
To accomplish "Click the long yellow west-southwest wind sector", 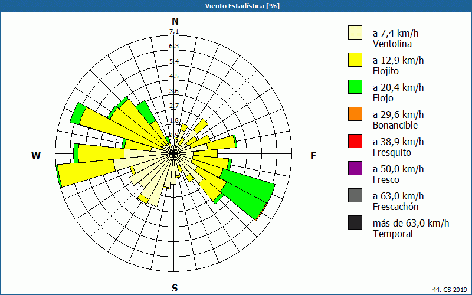I will [87, 173].
